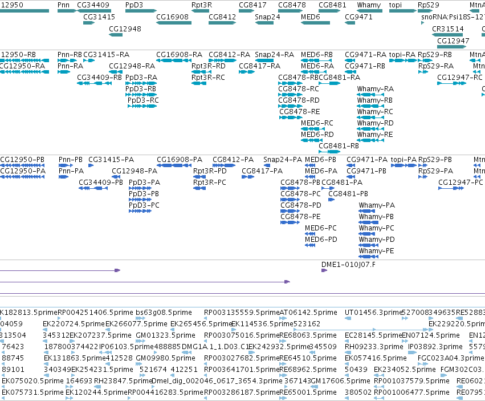Select the CG34409-RB transcript
The image size is (485, 401).
[95, 83]
